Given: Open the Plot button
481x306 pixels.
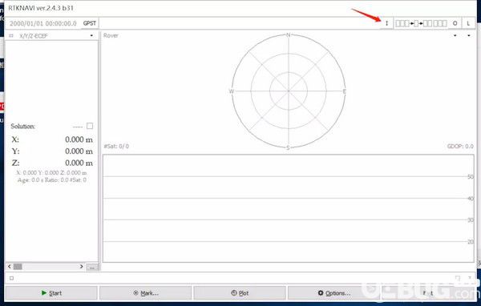Looking at the screenshot, I should pos(240,293).
